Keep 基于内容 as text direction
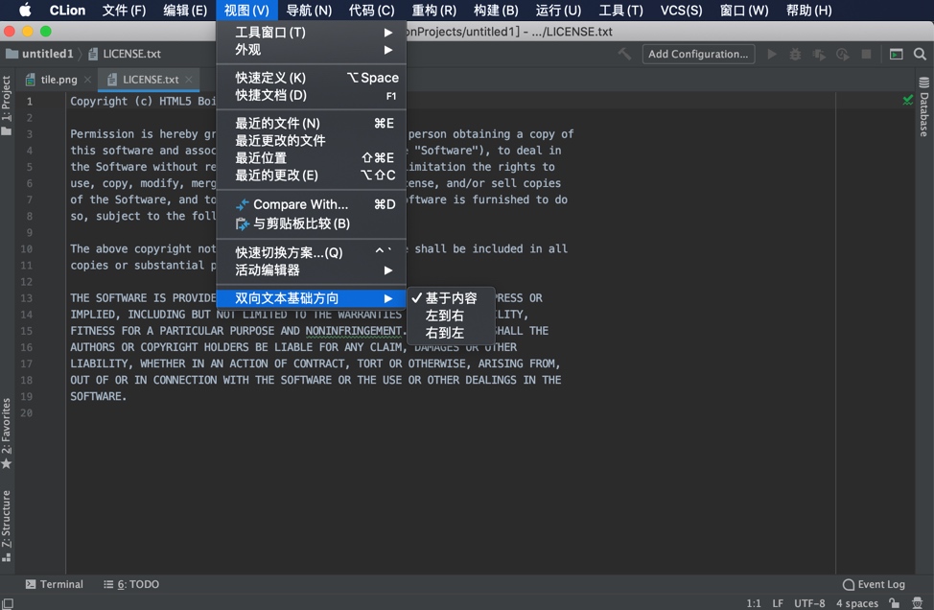Image resolution: width=934 pixels, height=610 pixels. click(x=451, y=297)
